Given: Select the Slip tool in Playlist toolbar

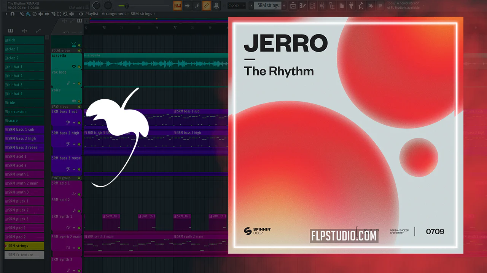Looking at the screenshot, I should 47,14.
